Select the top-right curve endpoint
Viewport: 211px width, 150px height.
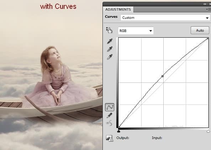click(x=208, y=38)
